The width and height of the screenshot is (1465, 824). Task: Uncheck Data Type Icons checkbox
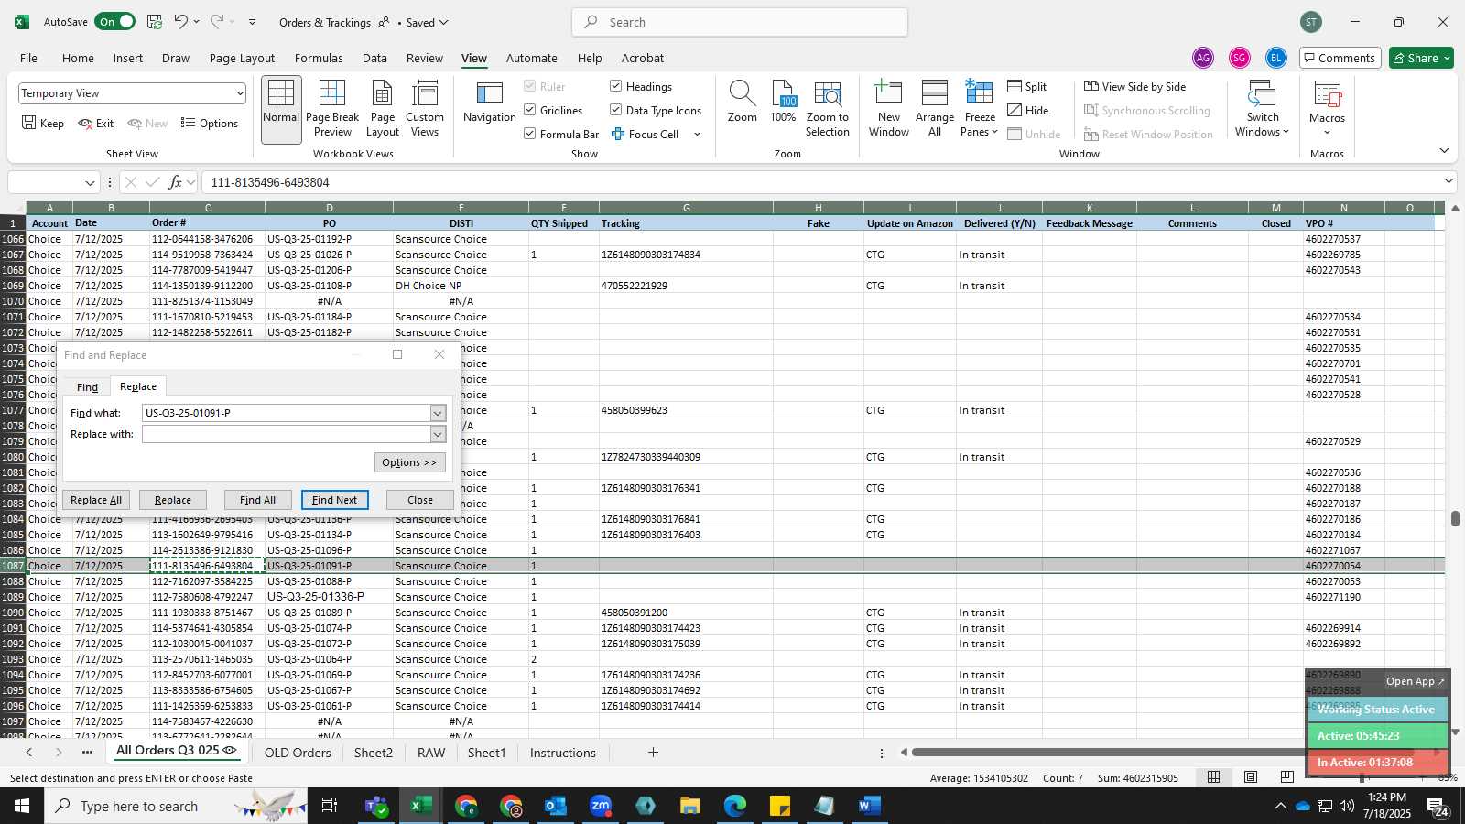[616, 110]
